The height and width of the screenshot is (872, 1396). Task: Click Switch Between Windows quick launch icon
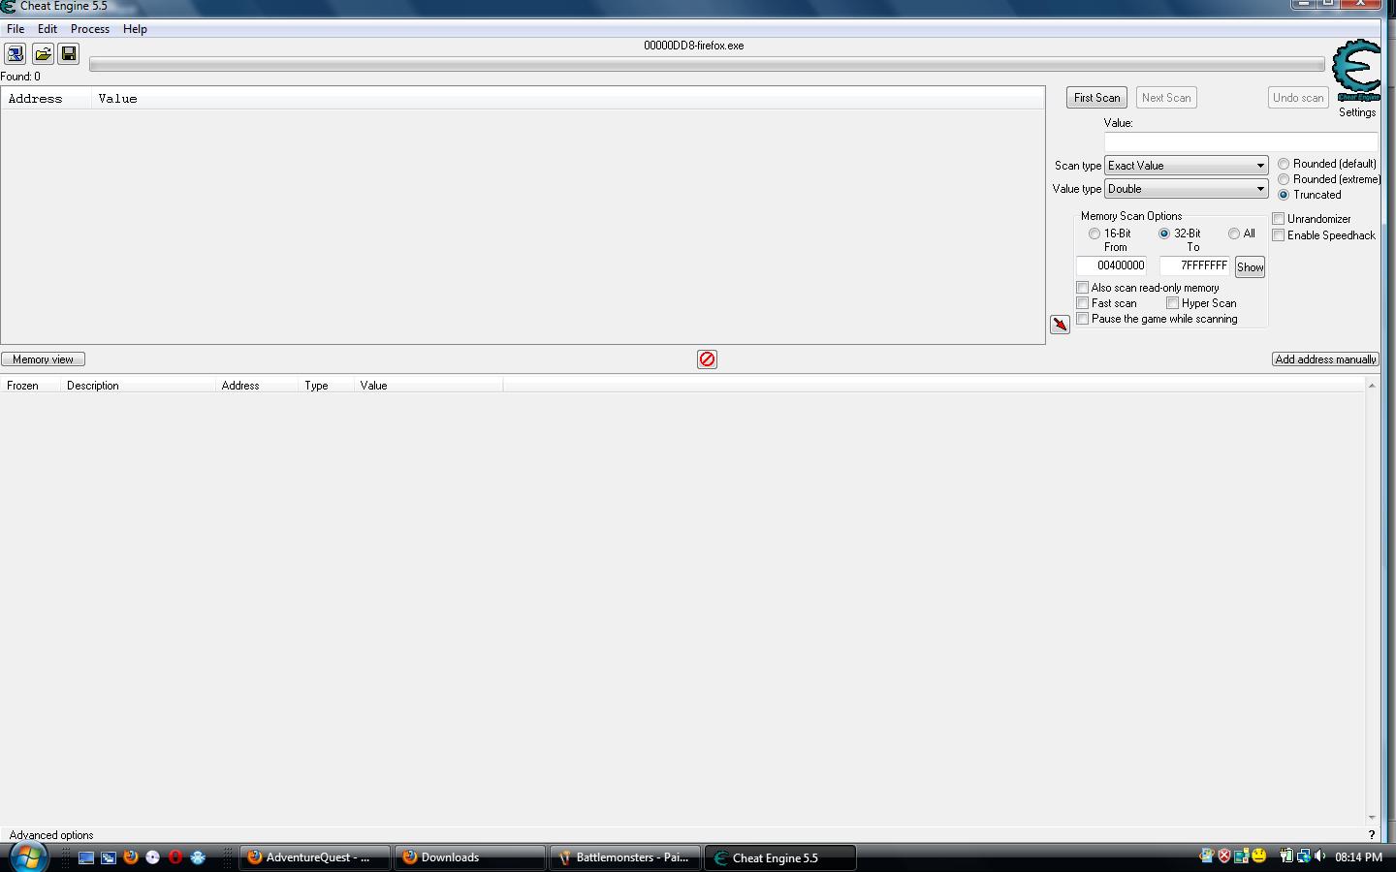[109, 857]
